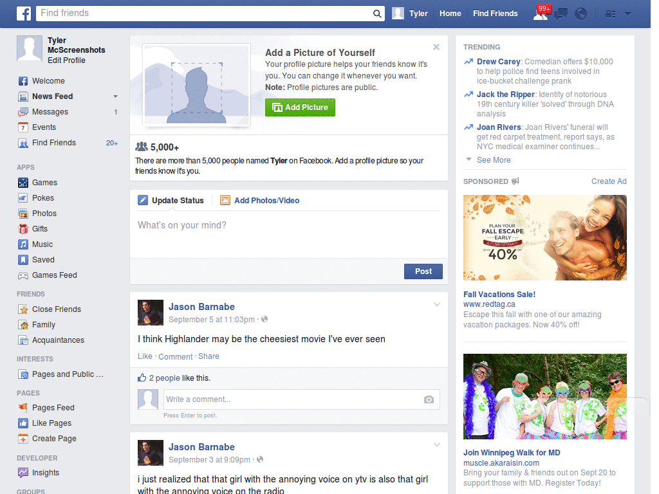Click Jason Barnabe avatar on Highlander post
Image resolution: width=659 pixels, height=494 pixels.
pos(151,313)
